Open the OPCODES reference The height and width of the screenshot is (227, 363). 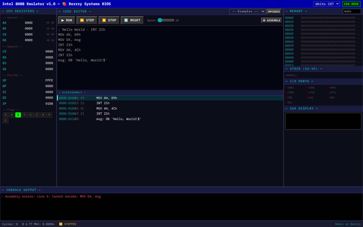[x=273, y=11]
